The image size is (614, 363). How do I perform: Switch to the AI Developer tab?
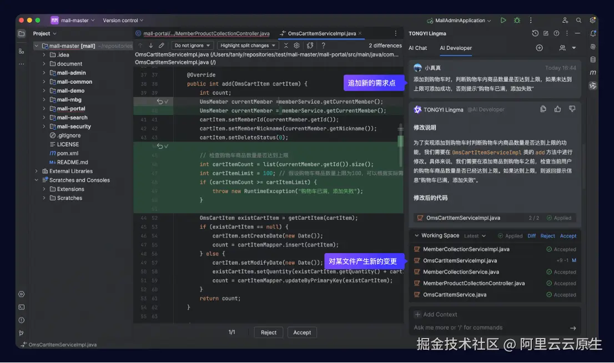pyautogui.click(x=455, y=48)
